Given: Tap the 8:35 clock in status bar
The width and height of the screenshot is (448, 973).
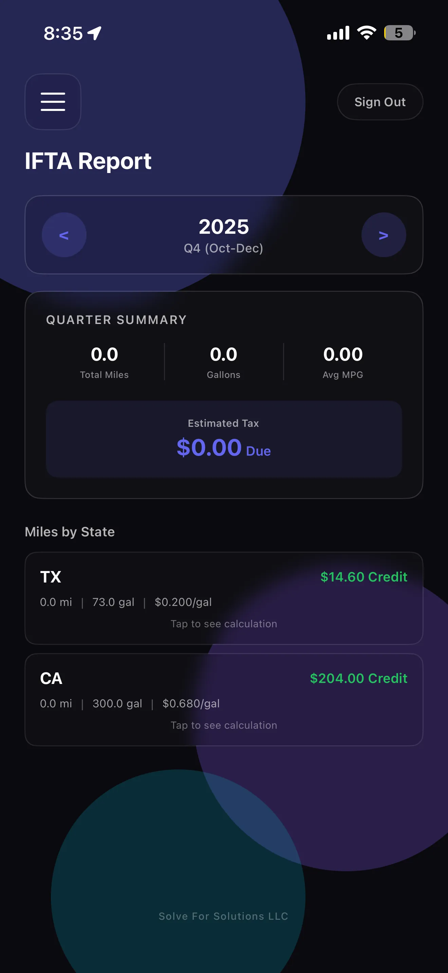Looking at the screenshot, I should click(x=63, y=33).
